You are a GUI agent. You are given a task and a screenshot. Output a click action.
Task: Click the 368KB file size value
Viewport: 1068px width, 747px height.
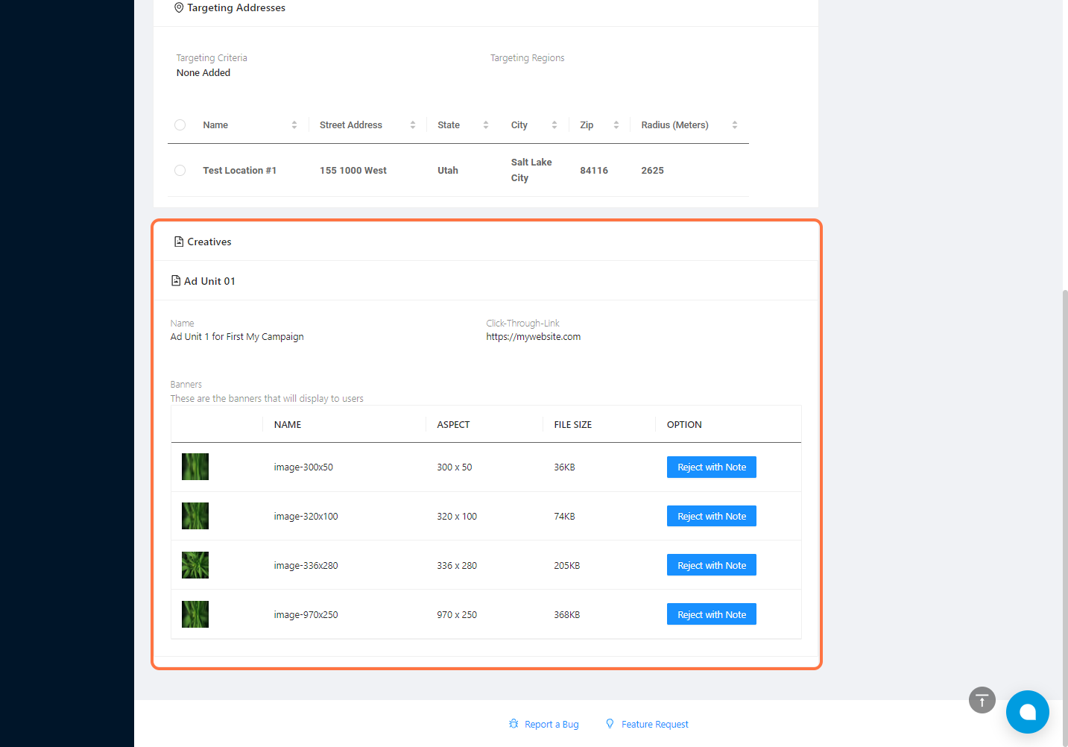pos(567,615)
